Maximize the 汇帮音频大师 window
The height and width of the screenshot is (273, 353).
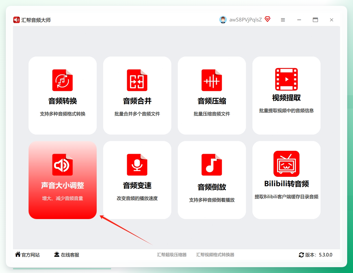click(x=315, y=20)
